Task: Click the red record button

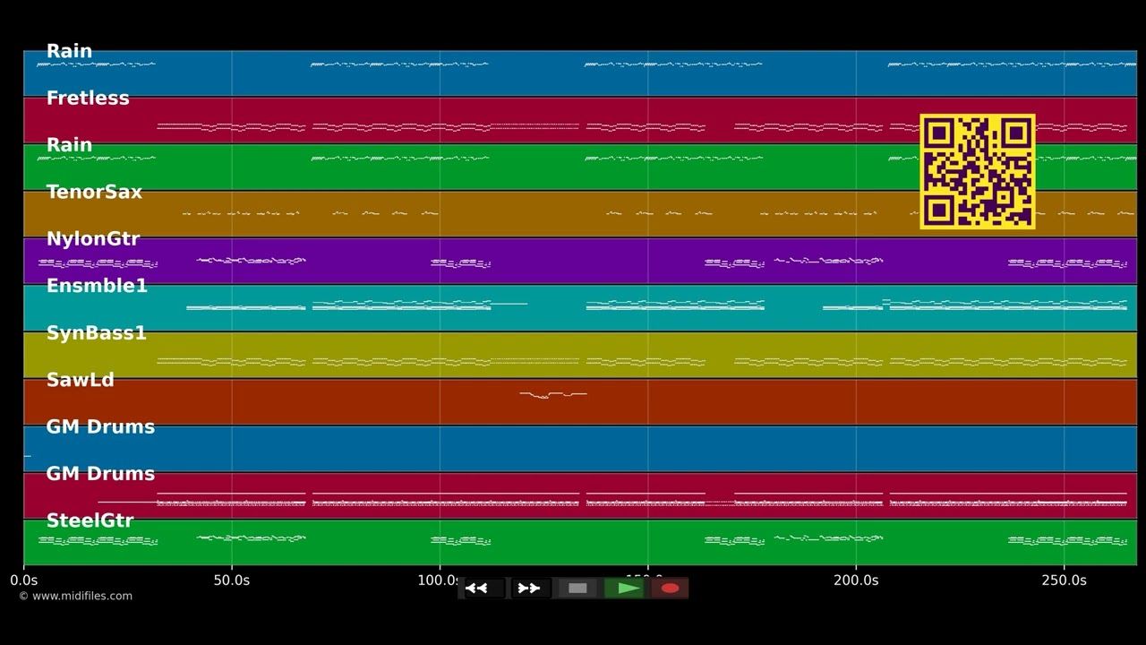Action: coord(670,589)
